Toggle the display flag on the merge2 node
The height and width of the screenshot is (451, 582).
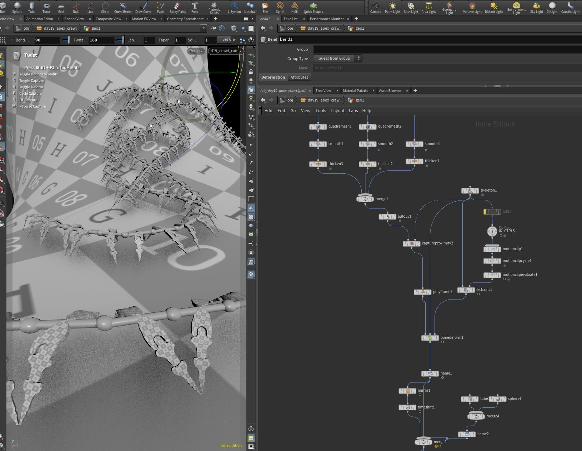point(431,442)
